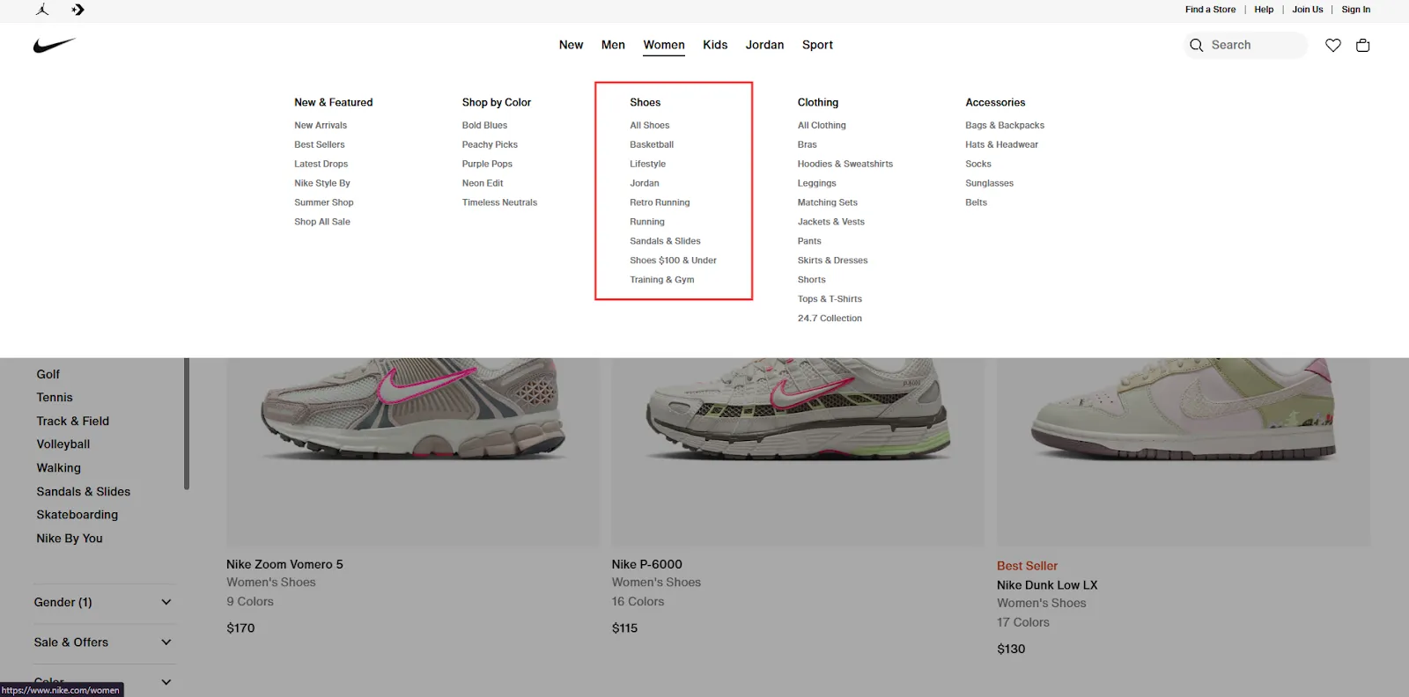This screenshot has width=1409, height=697.
Task: Open Nike Zoom Vomero 5 product image
Action: [413, 452]
